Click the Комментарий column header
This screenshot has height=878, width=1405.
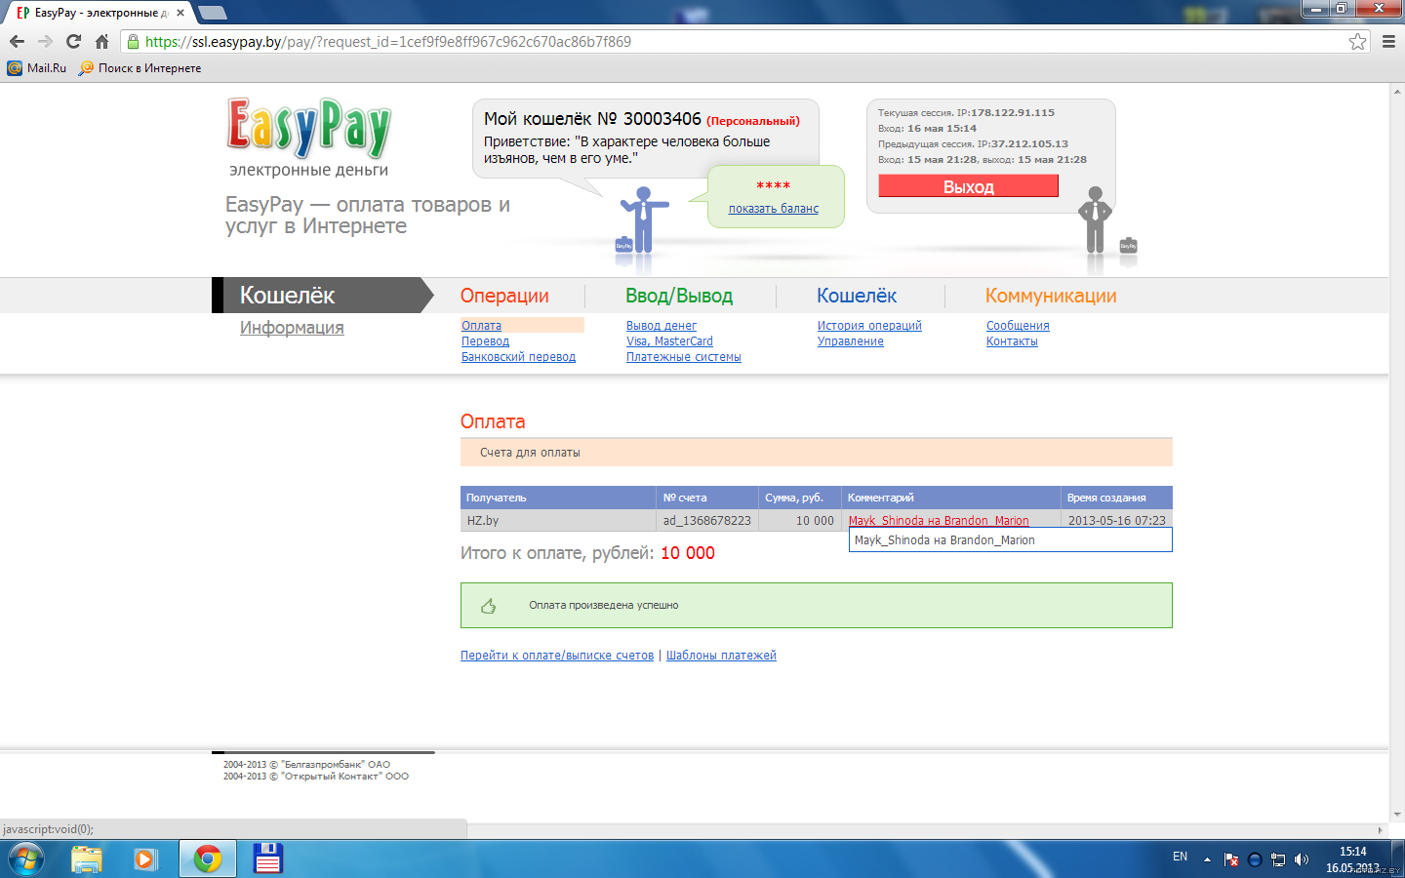[x=951, y=498]
